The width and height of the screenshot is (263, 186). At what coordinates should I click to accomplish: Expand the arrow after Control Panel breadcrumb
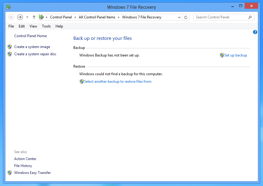[x=75, y=17]
